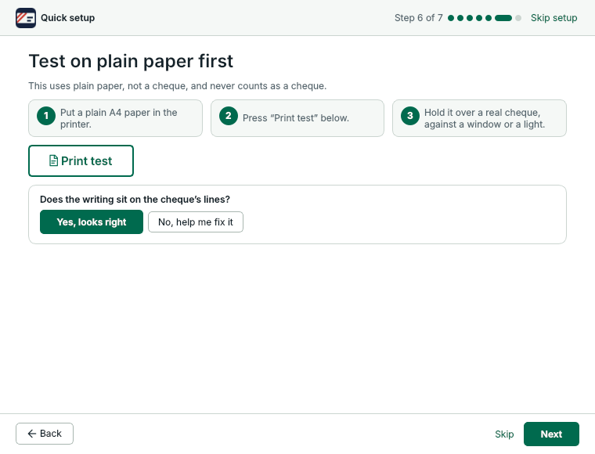Go to the Next step

pyautogui.click(x=551, y=434)
